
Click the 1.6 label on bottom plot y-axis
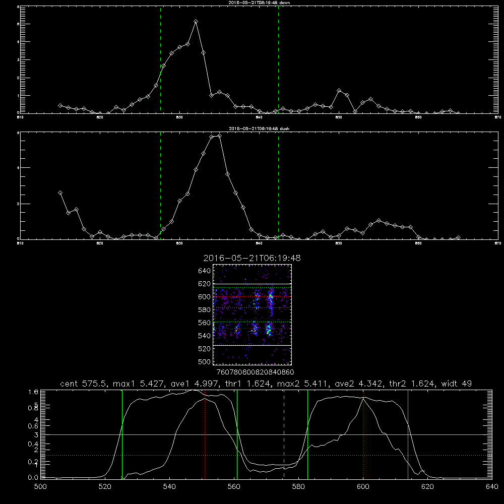point(33,392)
